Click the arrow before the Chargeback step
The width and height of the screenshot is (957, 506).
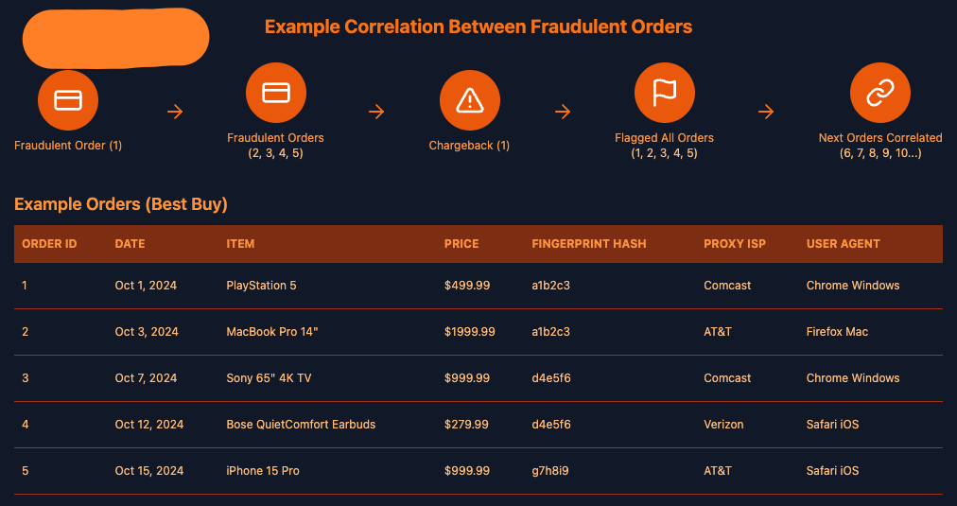pos(376,112)
